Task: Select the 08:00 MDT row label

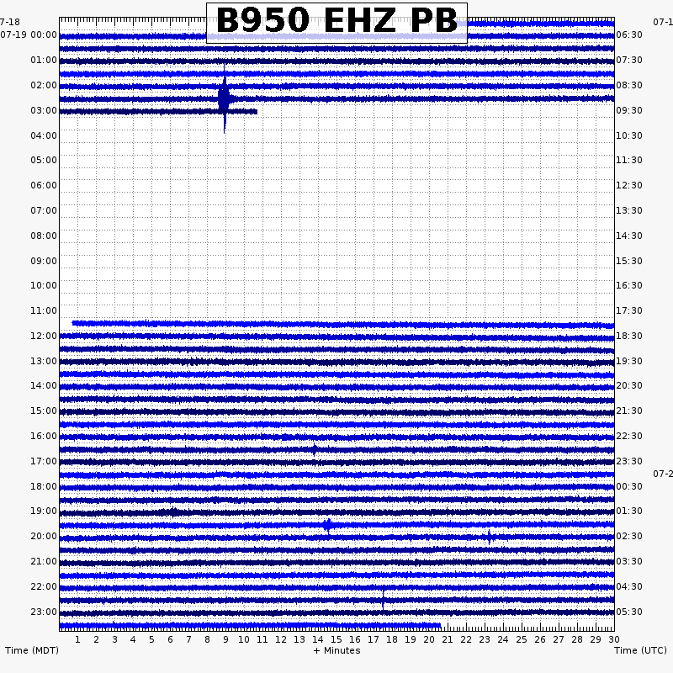Action: pyautogui.click(x=44, y=236)
